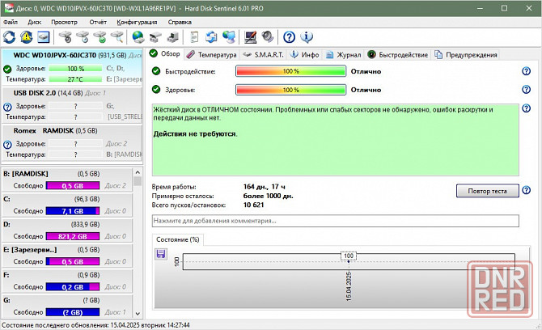The height and width of the screenshot is (330, 542).
Task: Click the report document toolbar icon
Action: [194, 37]
